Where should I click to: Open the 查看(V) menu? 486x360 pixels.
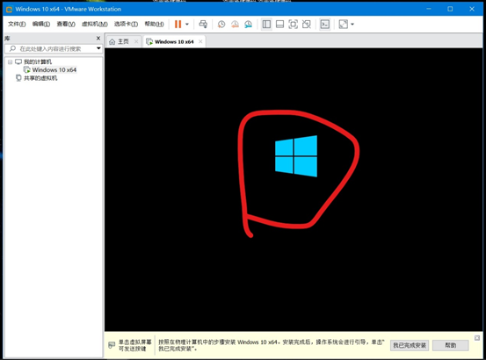click(66, 24)
